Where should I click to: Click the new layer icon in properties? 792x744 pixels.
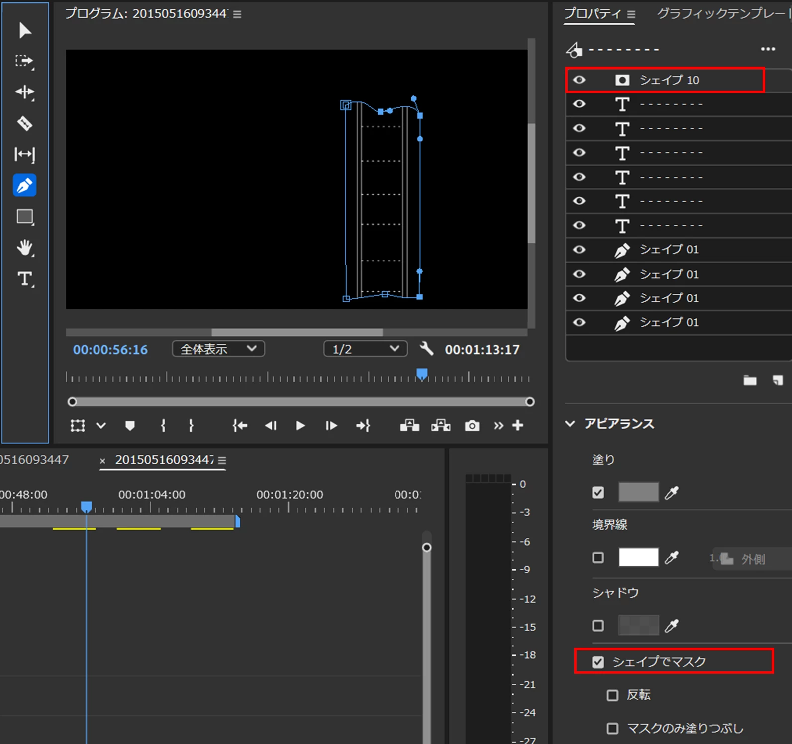click(x=777, y=380)
